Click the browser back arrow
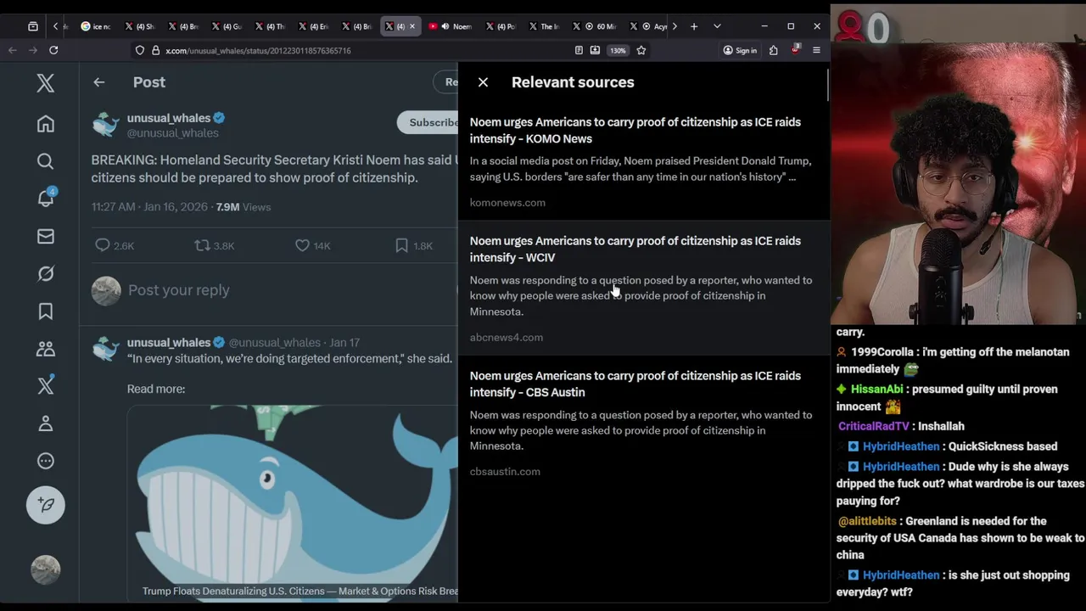 coord(12,50)
